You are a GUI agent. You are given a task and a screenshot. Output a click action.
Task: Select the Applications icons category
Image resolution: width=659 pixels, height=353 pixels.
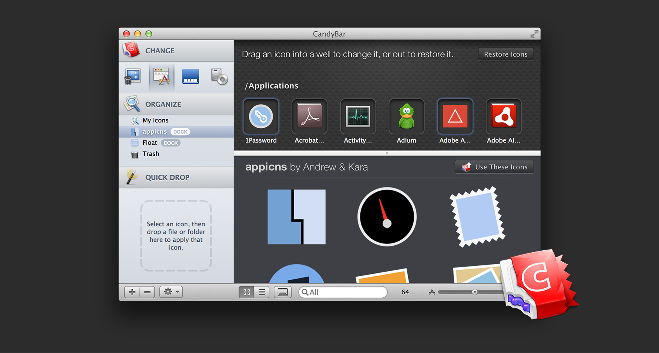click(162, 77)
